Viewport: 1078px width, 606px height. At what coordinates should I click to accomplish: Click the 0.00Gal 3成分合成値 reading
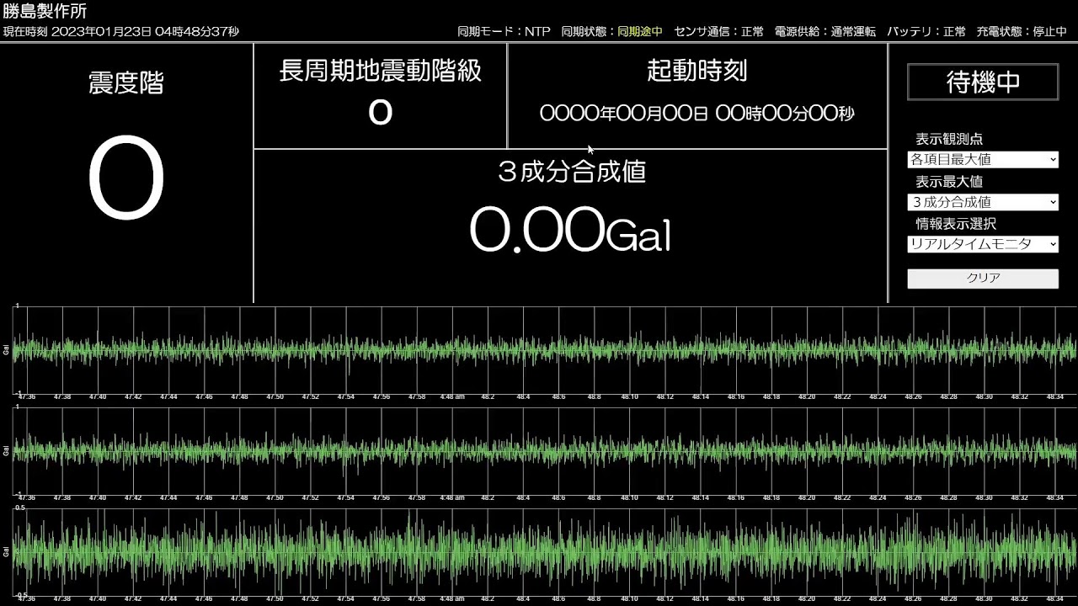pyautogui.click(x=569, y=231)
